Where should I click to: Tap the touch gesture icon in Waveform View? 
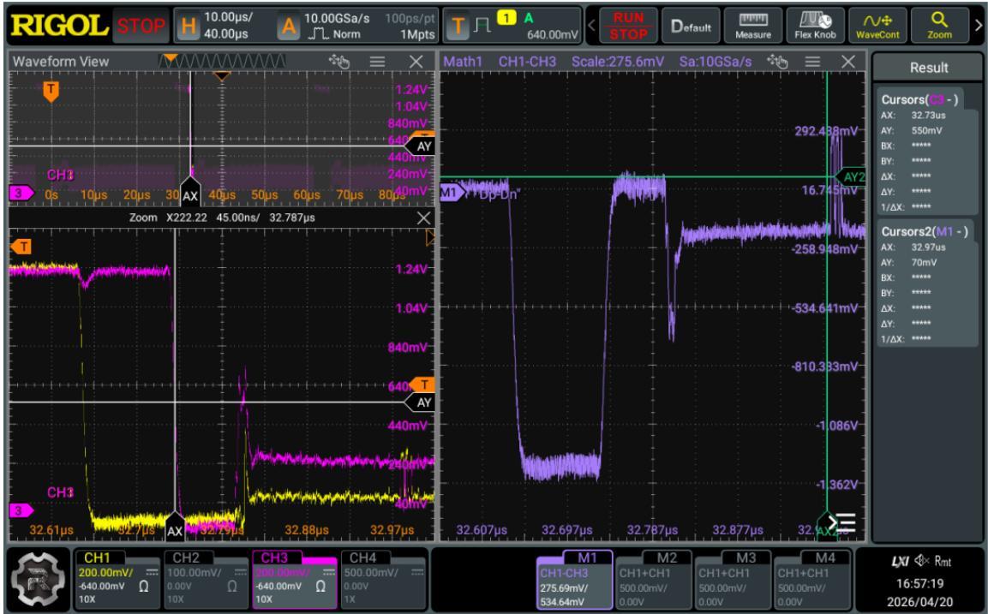click(339, 61)
